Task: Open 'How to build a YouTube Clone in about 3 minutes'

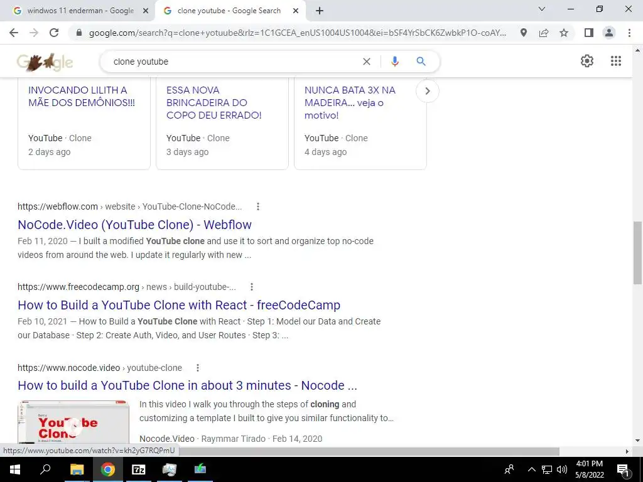Action: (x=187, y=385)
